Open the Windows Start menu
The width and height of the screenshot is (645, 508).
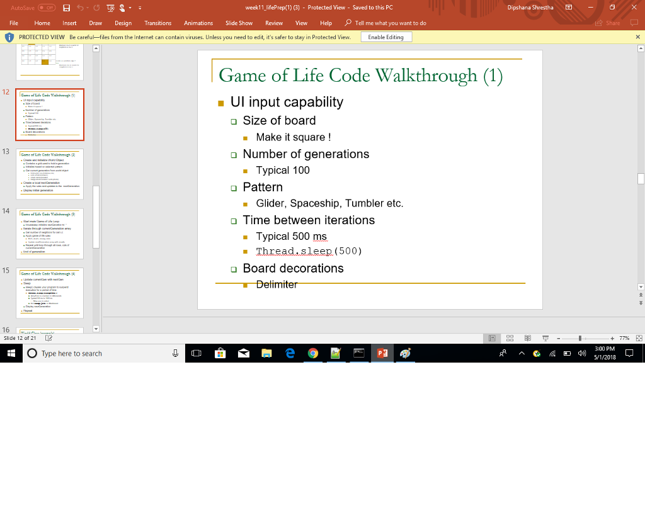click(x=11, y=354)
